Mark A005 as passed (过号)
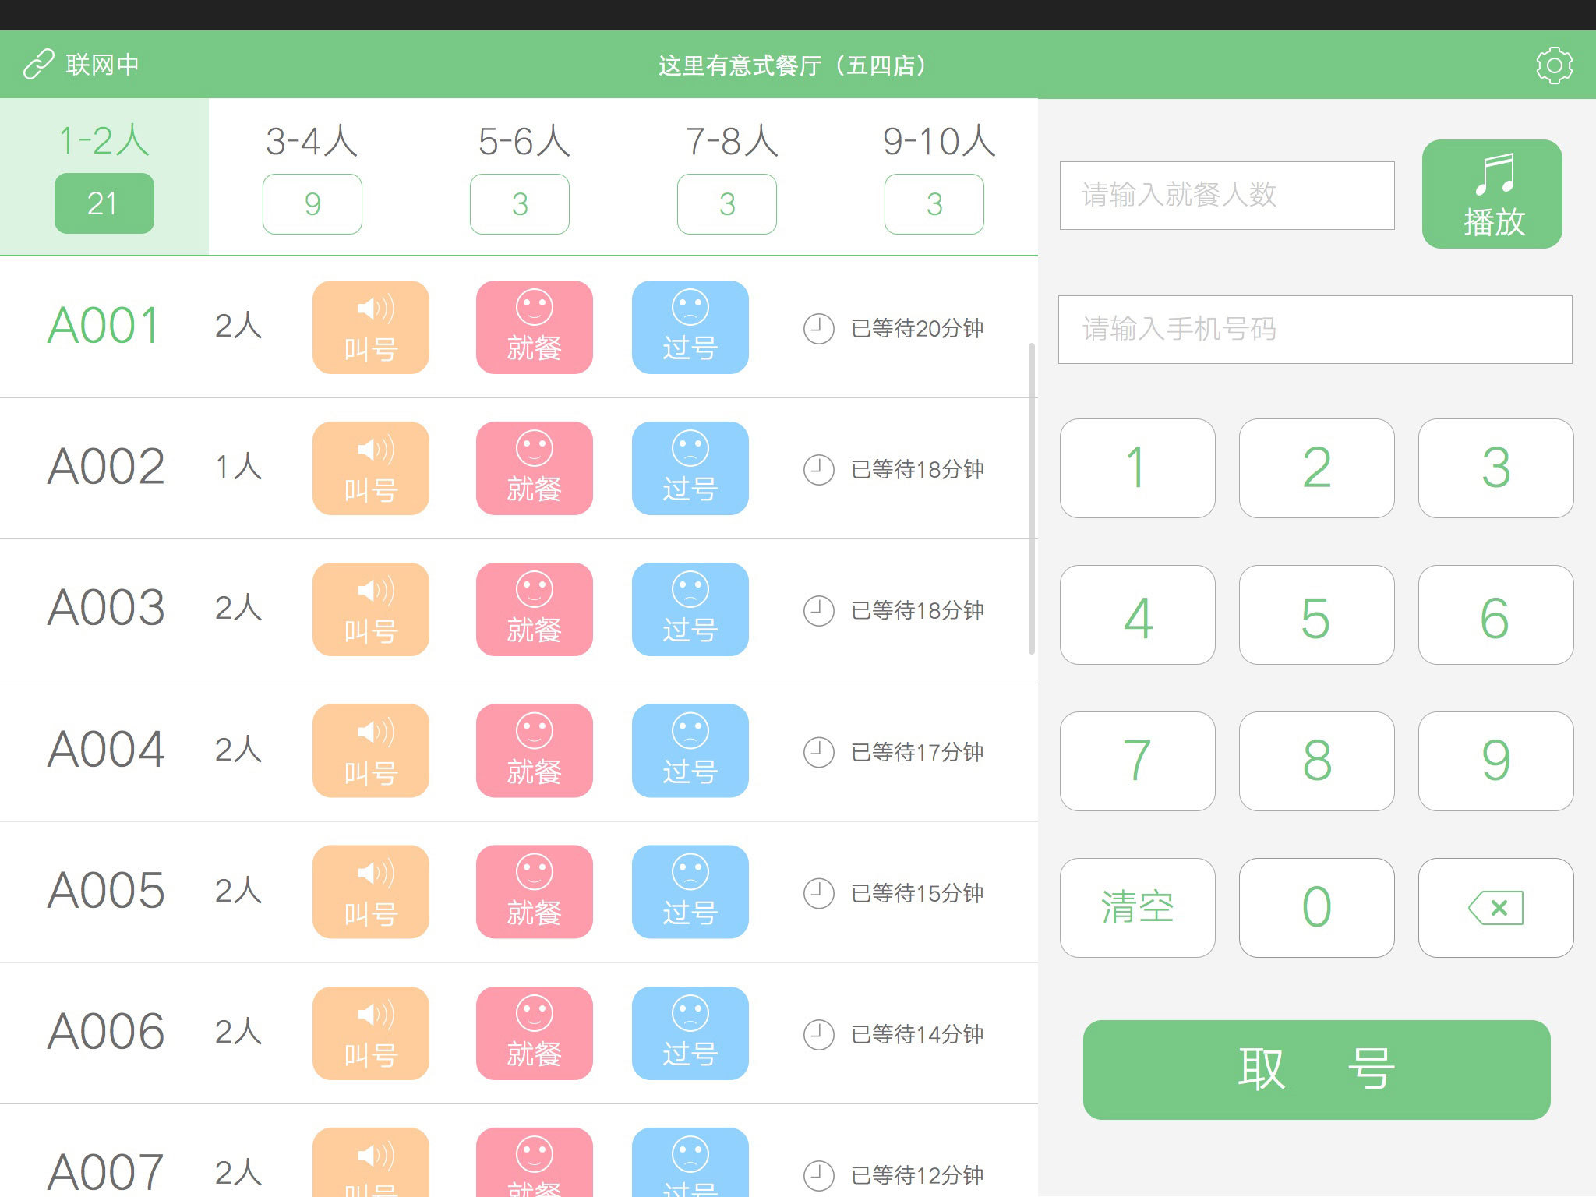The height and width of the screenshot is (1197, 1596). pos(690,892)
